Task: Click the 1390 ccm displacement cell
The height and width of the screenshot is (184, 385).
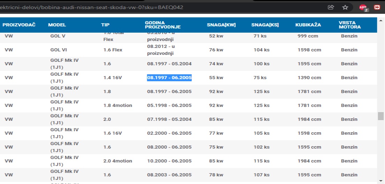Action: point(309,78)
